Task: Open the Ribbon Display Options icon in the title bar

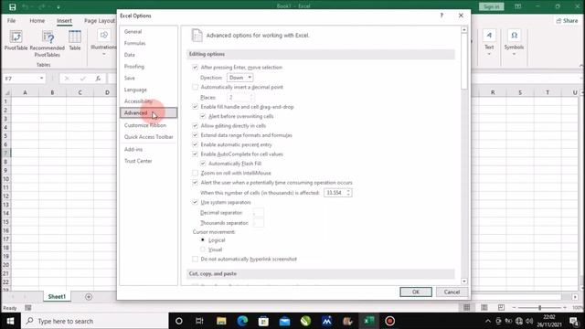Action: [518, 6]
